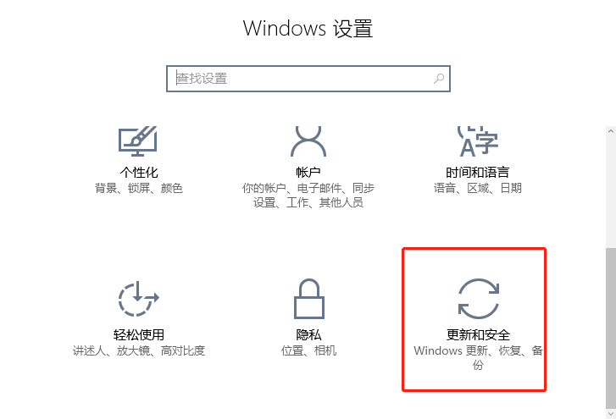Click the 个性化 monitor-and-brush icon
Screen dimensions: 616x419
pos(138,141)
